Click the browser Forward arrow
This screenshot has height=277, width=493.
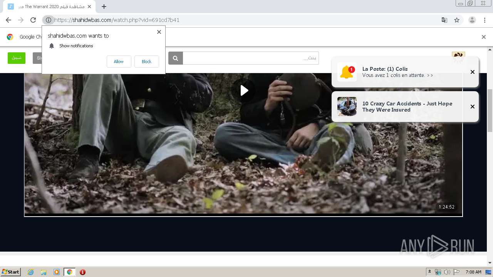21,20
